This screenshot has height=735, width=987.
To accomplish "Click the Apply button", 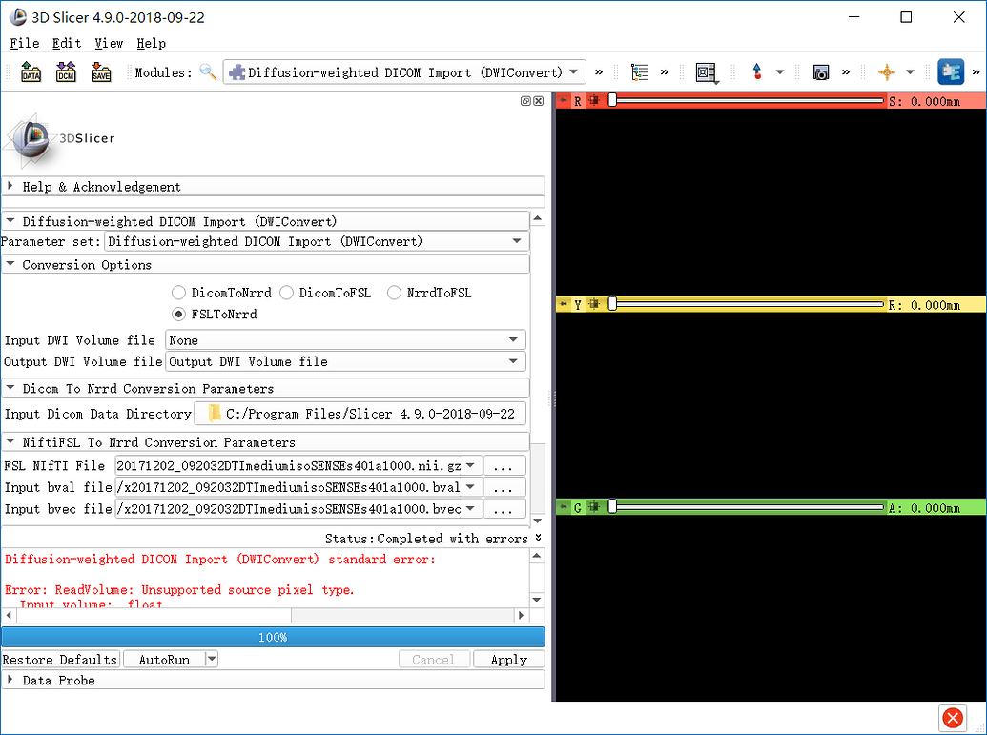I will [508, 660].
